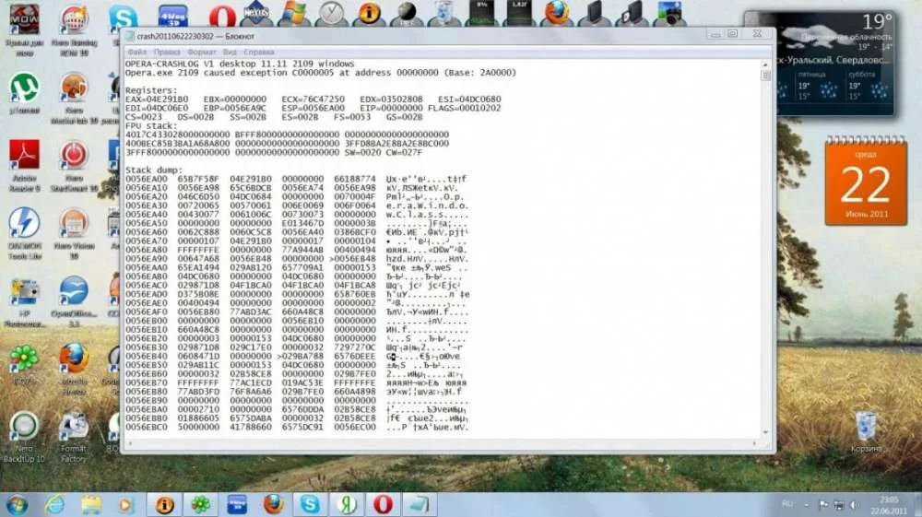Open the Nero BackItUp 10 desktop shortcut
The height and width of the screenshot is (517, 922).
pos(24,438)
